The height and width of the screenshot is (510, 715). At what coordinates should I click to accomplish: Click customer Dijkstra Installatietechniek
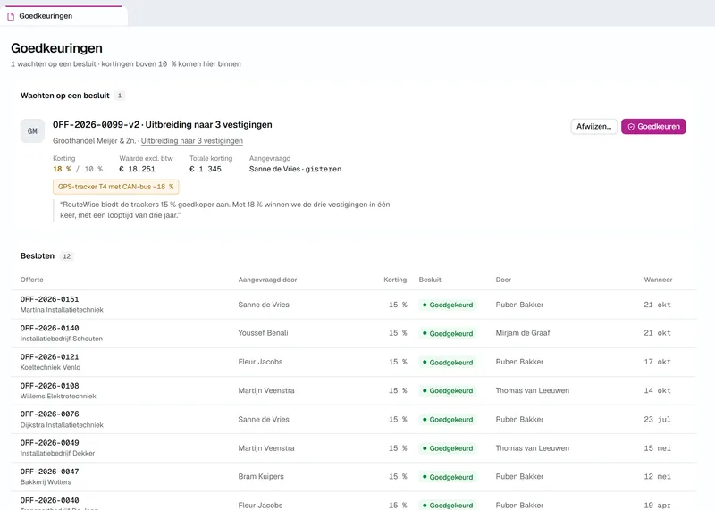point(62,425)
